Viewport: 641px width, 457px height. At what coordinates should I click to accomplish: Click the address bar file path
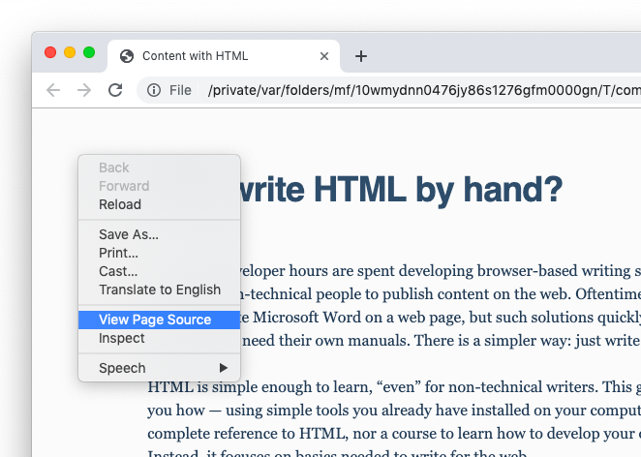[424, 90]
